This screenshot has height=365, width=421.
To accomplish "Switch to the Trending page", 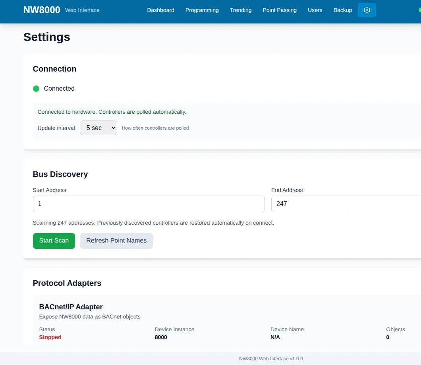I will click(x=241, y=10).
